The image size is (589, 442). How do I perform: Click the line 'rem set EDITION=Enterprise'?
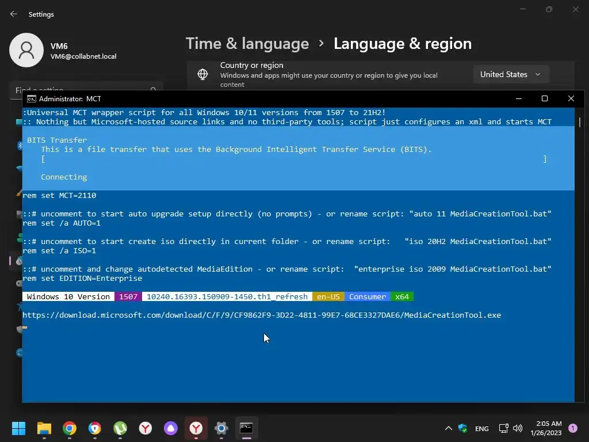pyautogui.click(x=82, y=279)
